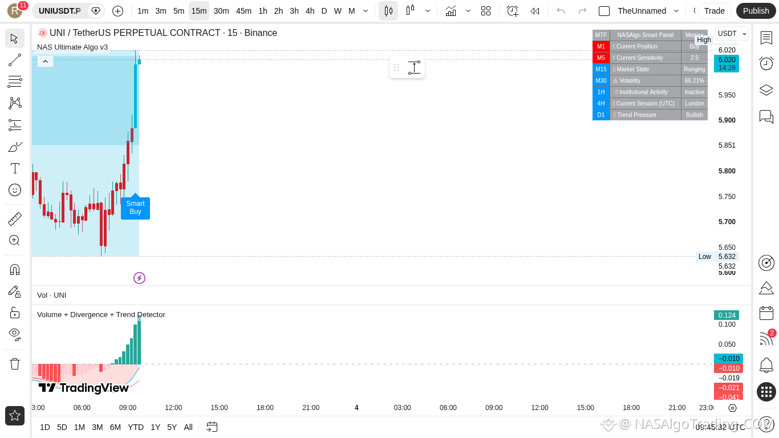
Task: Open the Fibonacci retracement tool
Action: pyautogui.click(x=15, y=82)
